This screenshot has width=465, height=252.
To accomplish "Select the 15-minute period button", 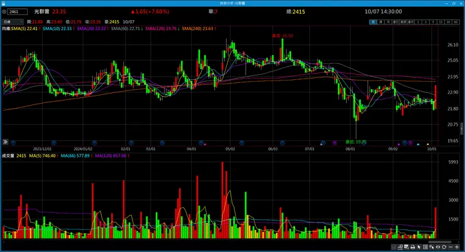I will coord(440,22).
